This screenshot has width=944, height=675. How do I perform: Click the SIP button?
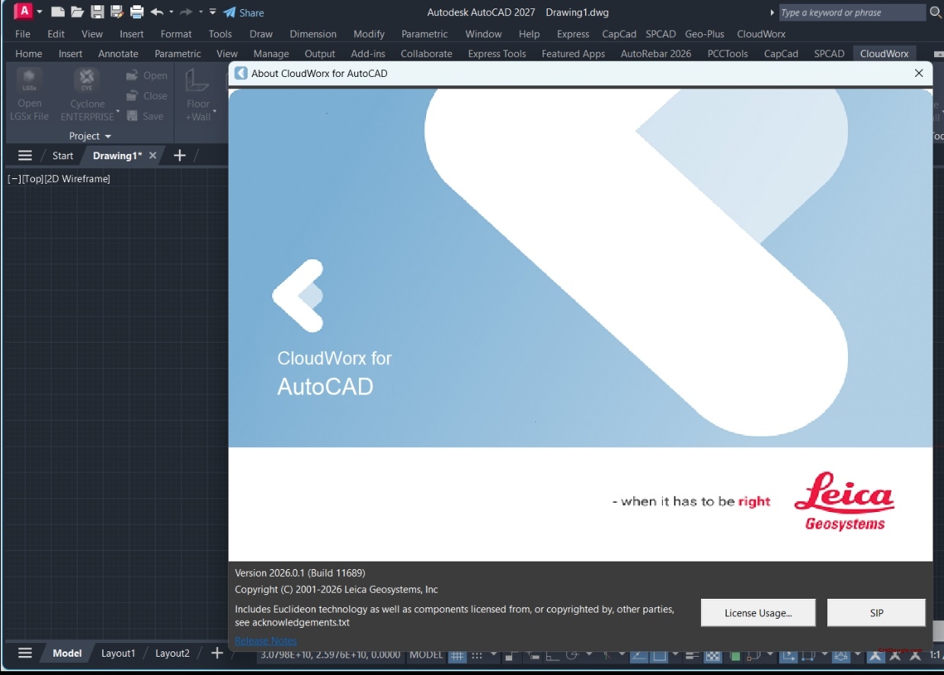876,613
